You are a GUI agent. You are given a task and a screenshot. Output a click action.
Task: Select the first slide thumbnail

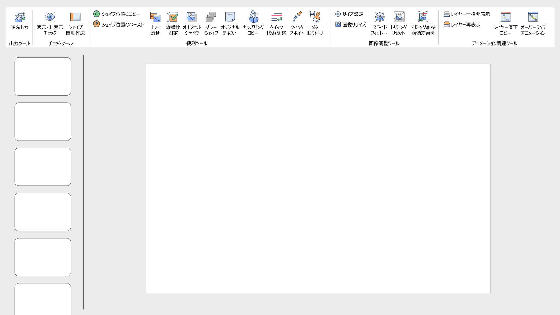tap(43, 76)
